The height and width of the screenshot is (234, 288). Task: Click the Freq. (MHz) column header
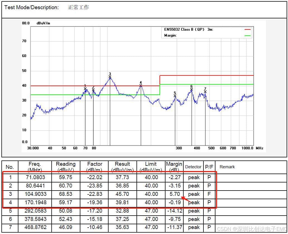click(x=35, y=167)
